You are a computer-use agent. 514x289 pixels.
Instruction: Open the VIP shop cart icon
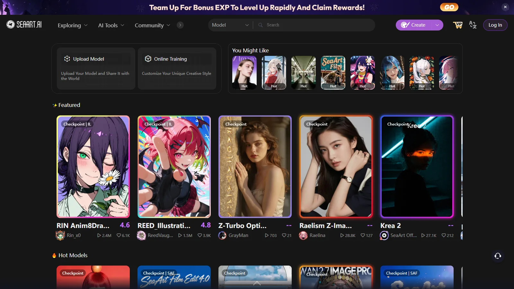pyautogui.click(x=458, y=25)
